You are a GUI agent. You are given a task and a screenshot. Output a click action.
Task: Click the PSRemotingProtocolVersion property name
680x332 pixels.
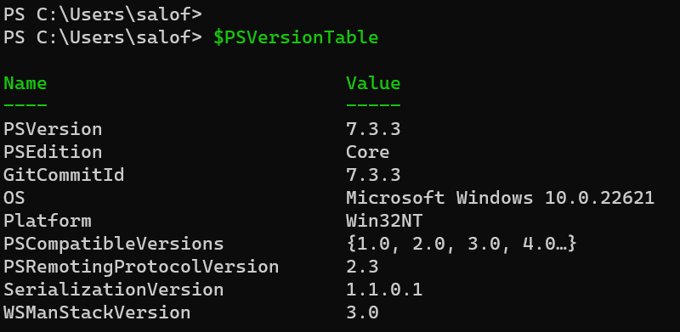click(141, 267)
